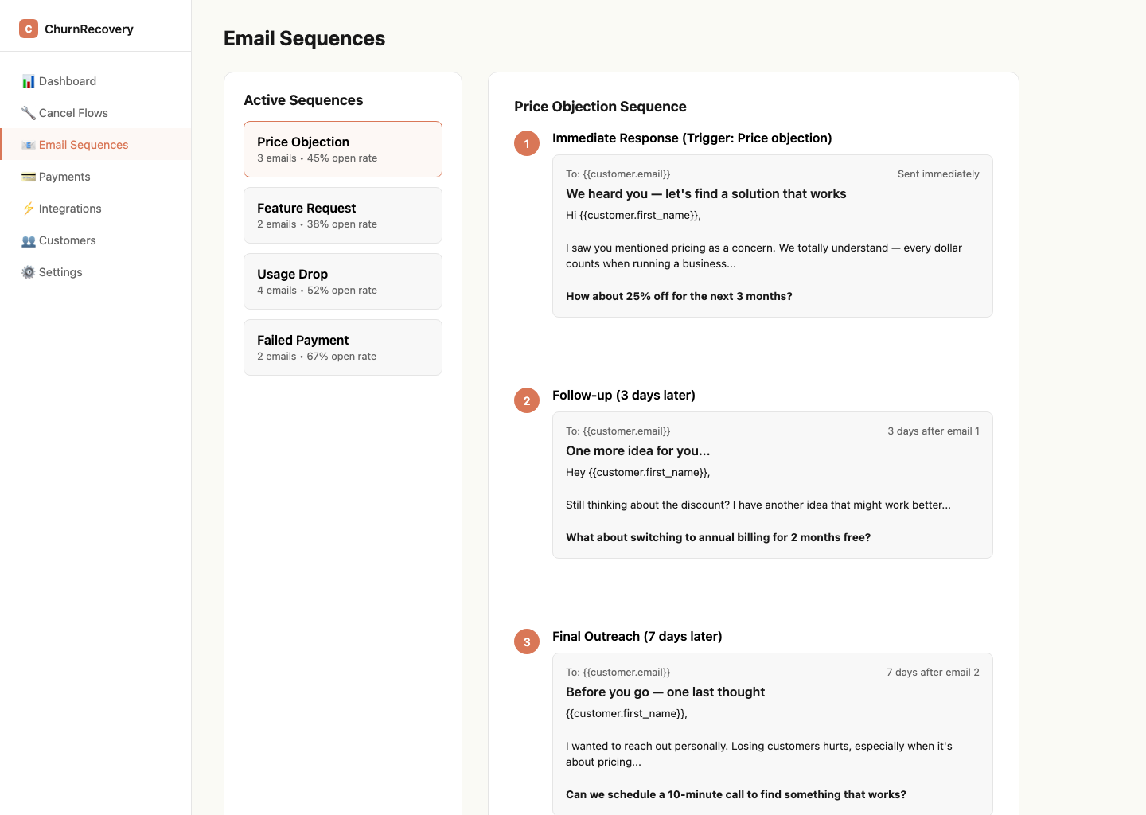Open the 'We heard you' email card
The width and height of the screenshot is (1146, 815).
pos(772,236)
